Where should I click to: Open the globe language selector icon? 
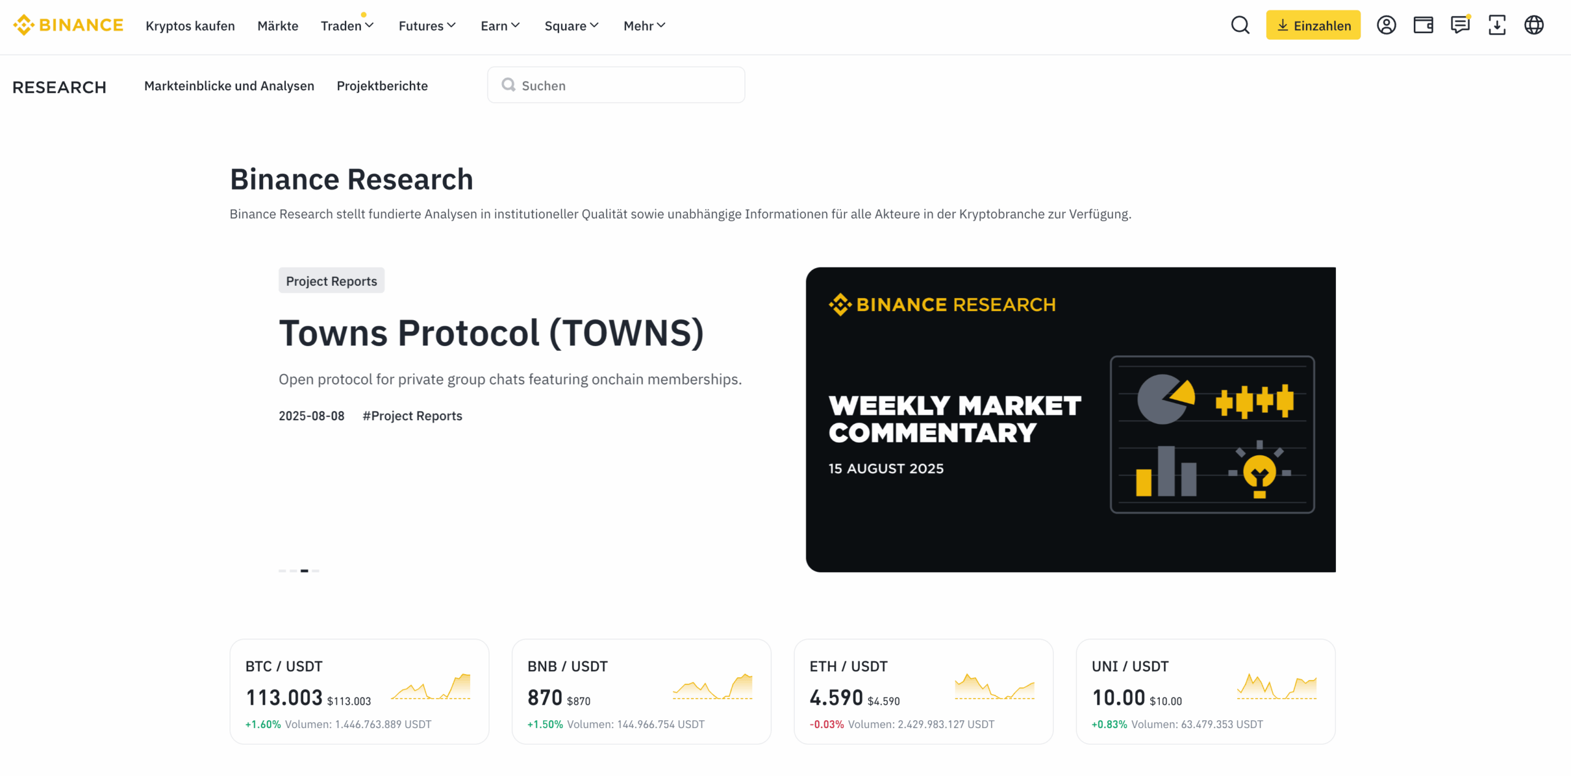[x=1534, y=25]
